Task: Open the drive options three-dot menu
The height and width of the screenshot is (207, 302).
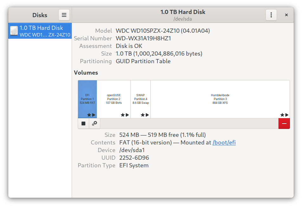Action: point(271,15)
